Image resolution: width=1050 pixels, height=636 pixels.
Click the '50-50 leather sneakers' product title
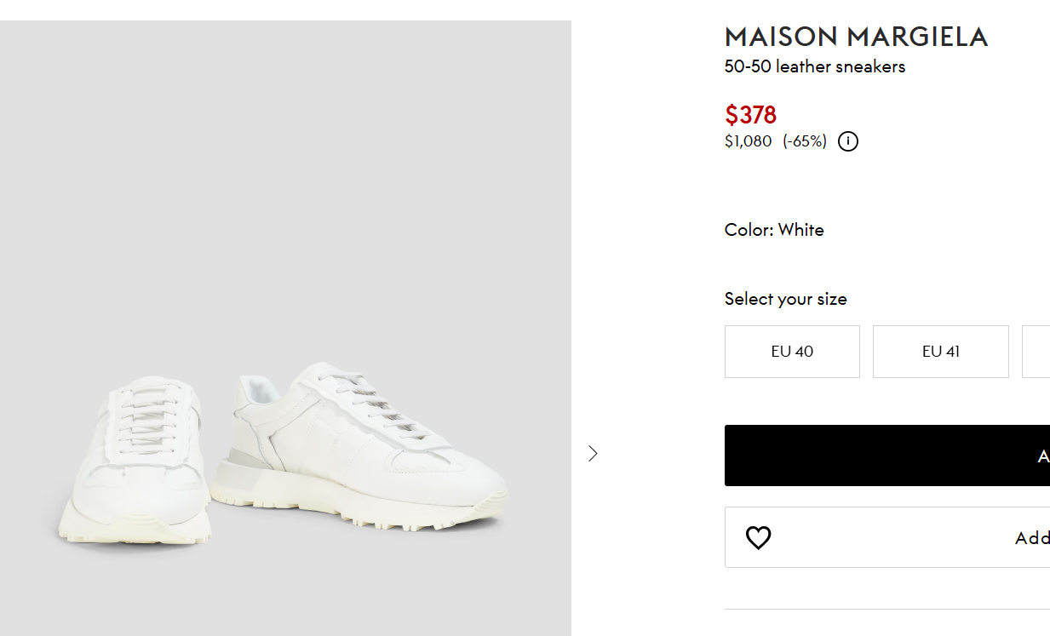pyautogui.click(x=814, y=66)
